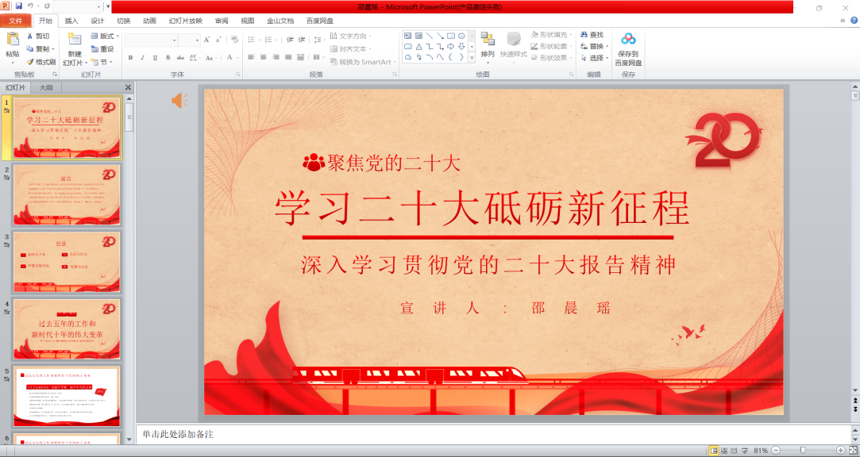The image size is (860, 457).
Task: Click Save to Baidu Netdisk (保存到百度网盘) icon
Action: click(x=629, y=39)
